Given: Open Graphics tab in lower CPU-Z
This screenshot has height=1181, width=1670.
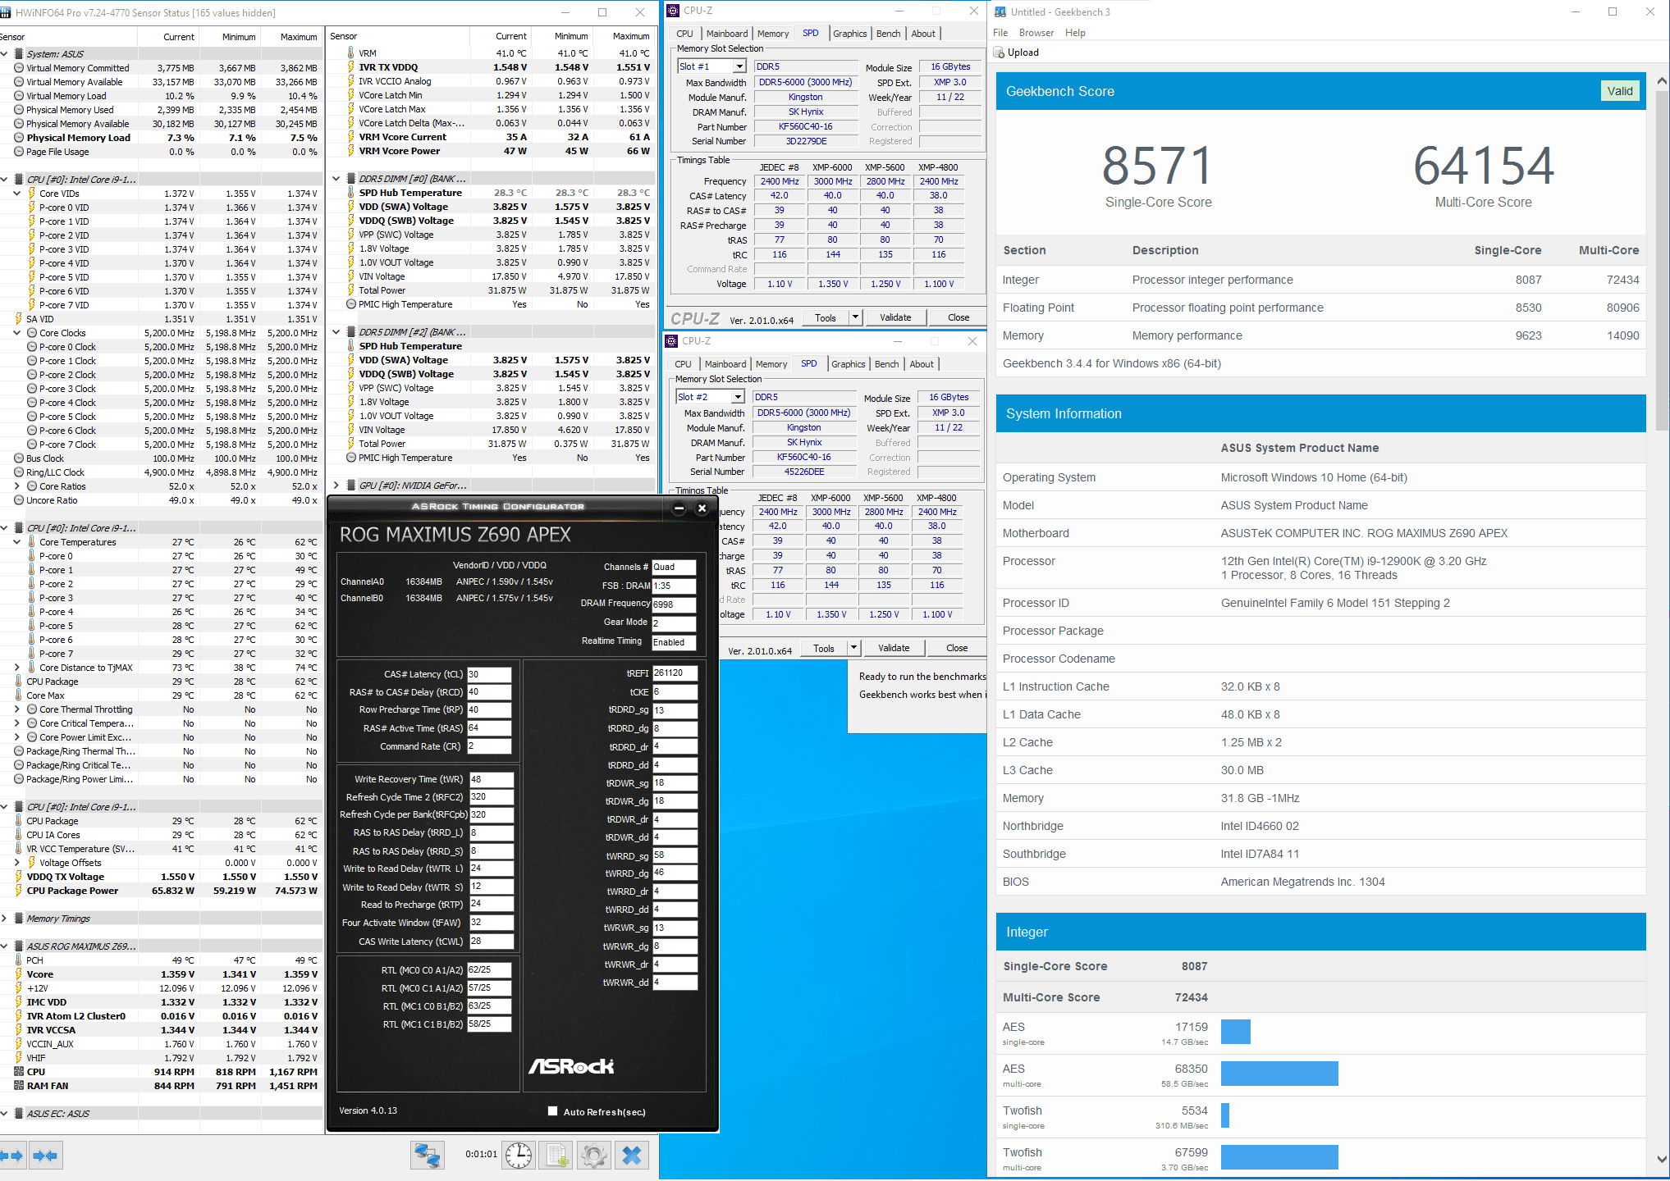Looking at the screenshot, I should [x=849, y=364].
